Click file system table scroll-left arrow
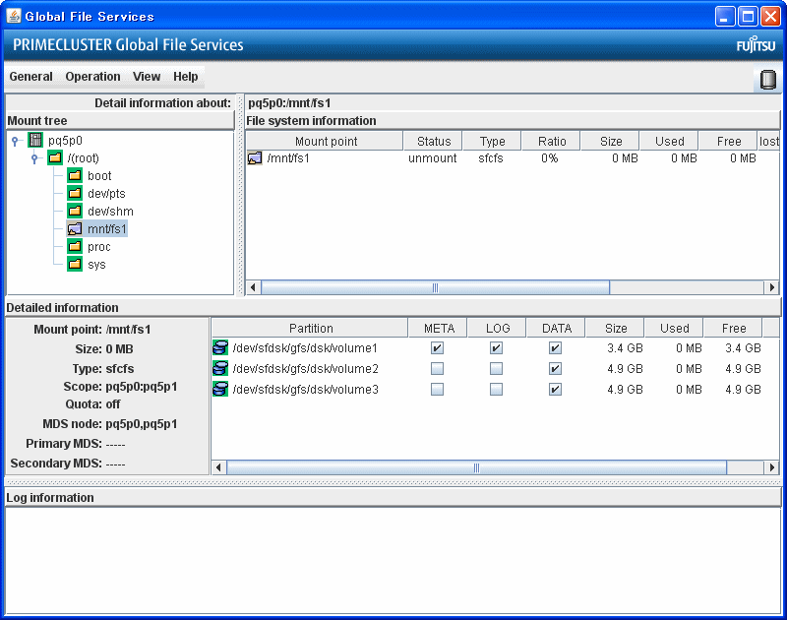 (x=253, y=287)
